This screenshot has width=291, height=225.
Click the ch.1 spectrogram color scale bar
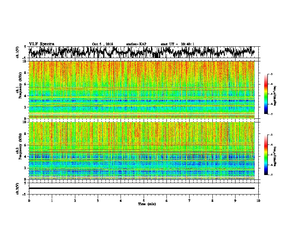pos(266,94)
